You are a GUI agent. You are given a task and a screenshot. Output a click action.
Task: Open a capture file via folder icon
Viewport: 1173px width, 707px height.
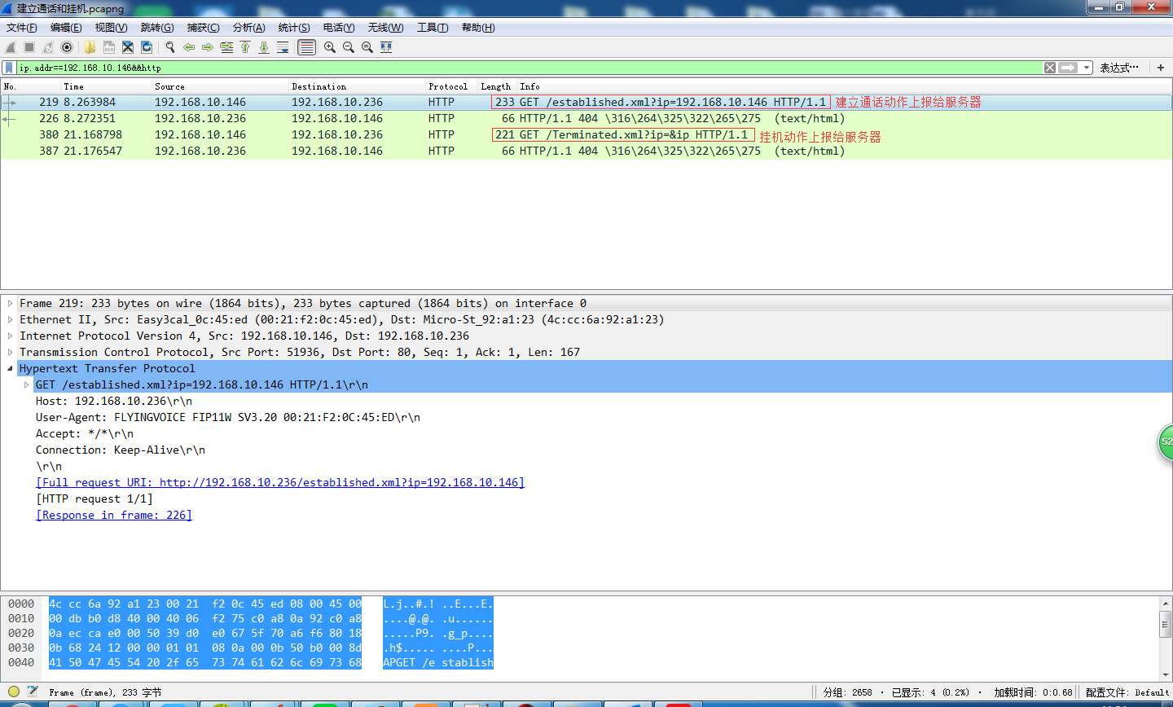pos(90,47)
